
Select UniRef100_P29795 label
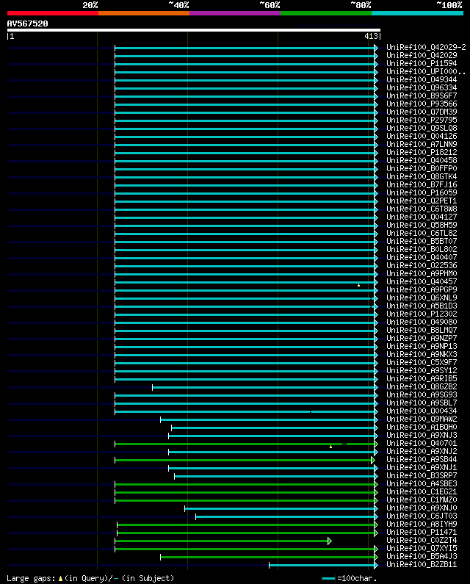coord(422,120)
